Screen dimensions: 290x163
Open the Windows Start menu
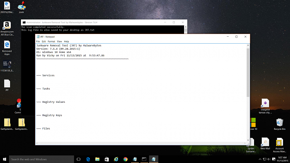[x=4, y=159]
